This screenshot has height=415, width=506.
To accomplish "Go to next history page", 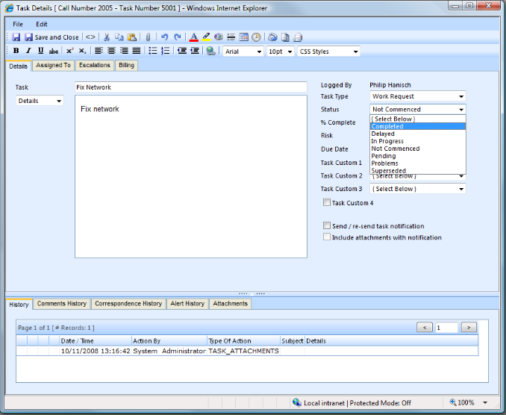I will click(469, 328).
